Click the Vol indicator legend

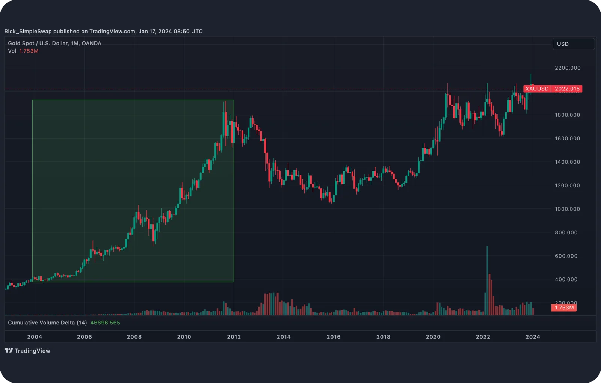[x=23, y=51]
